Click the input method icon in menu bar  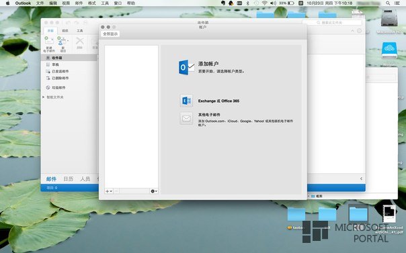pos(301,3)
